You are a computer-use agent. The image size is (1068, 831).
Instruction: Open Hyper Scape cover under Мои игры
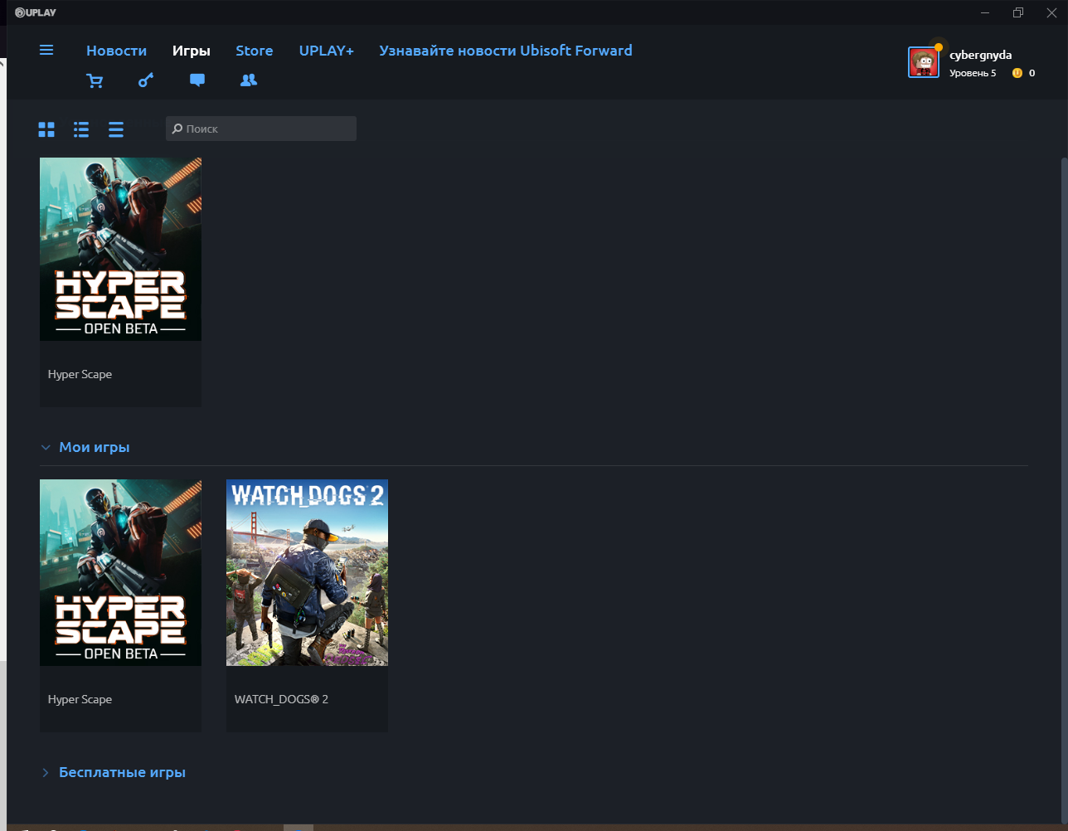[x=120, y=572]
